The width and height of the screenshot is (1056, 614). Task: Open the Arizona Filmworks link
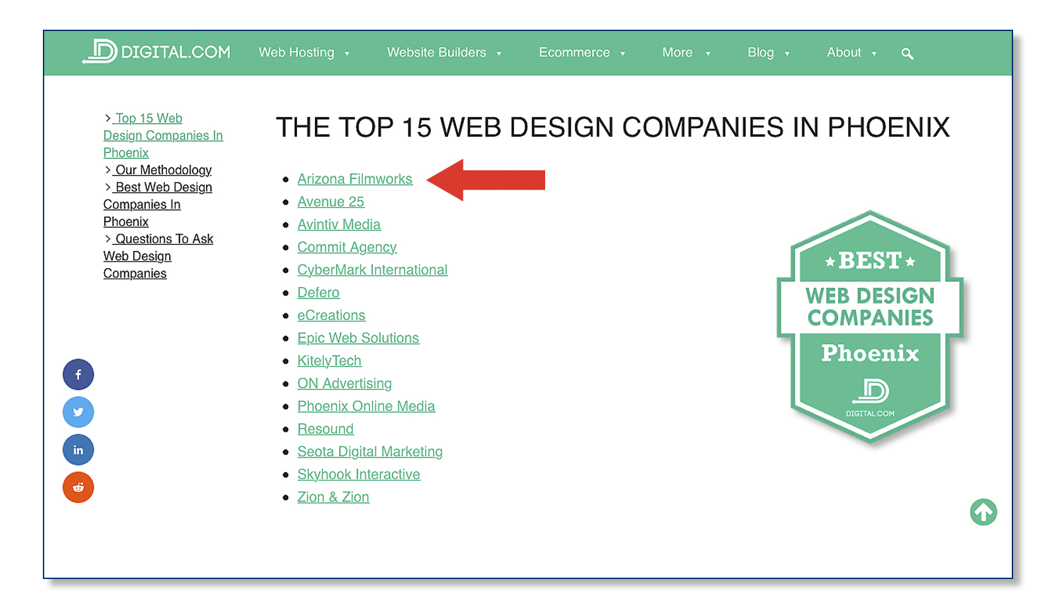354,179
